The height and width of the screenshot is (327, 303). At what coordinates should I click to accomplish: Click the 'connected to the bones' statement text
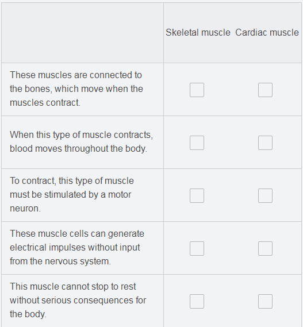click(x=76, y=89)
